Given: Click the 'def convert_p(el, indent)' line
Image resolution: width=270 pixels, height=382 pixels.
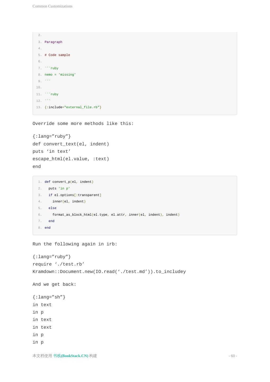Looking at the screenshot, I should point(69,182).
